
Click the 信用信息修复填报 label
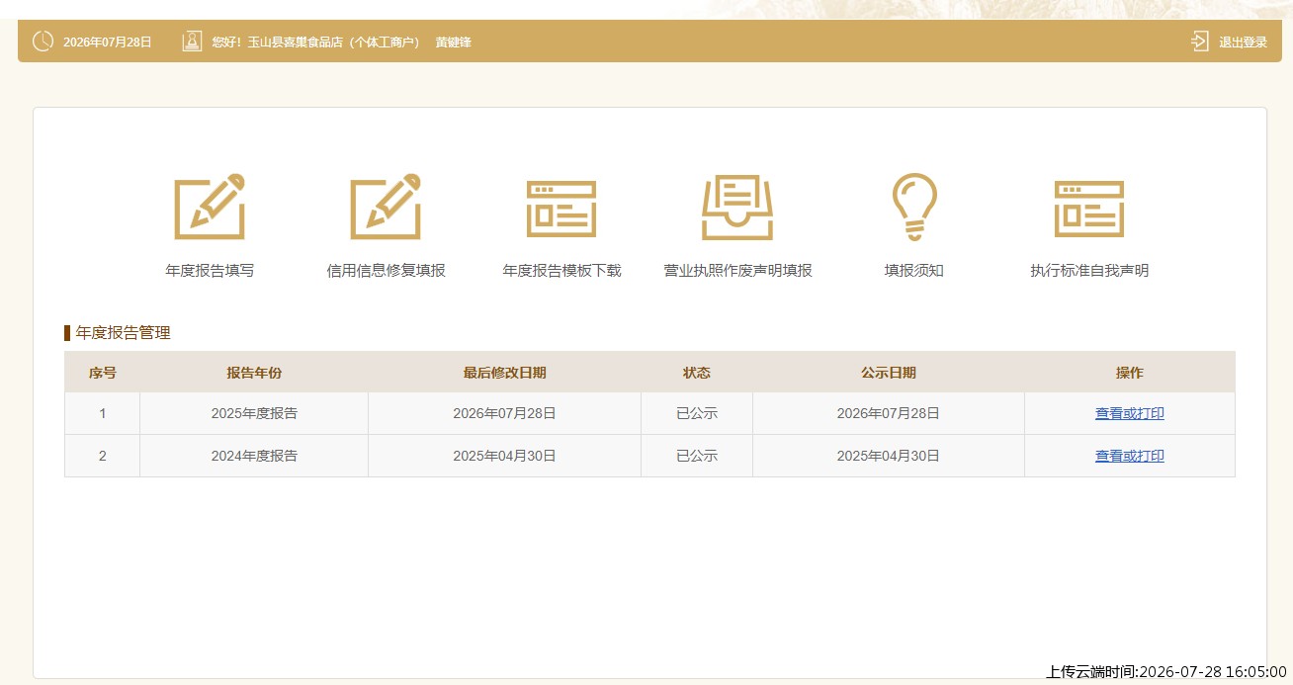pos(386,270)
